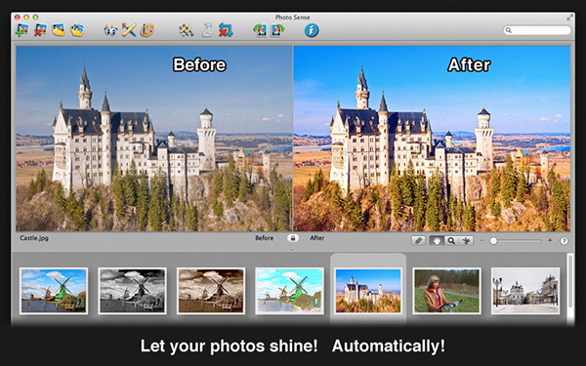586x366 pixels.
Task: Select the bright cartoon-style windmill thumbnail
Action: click(290, 291)
